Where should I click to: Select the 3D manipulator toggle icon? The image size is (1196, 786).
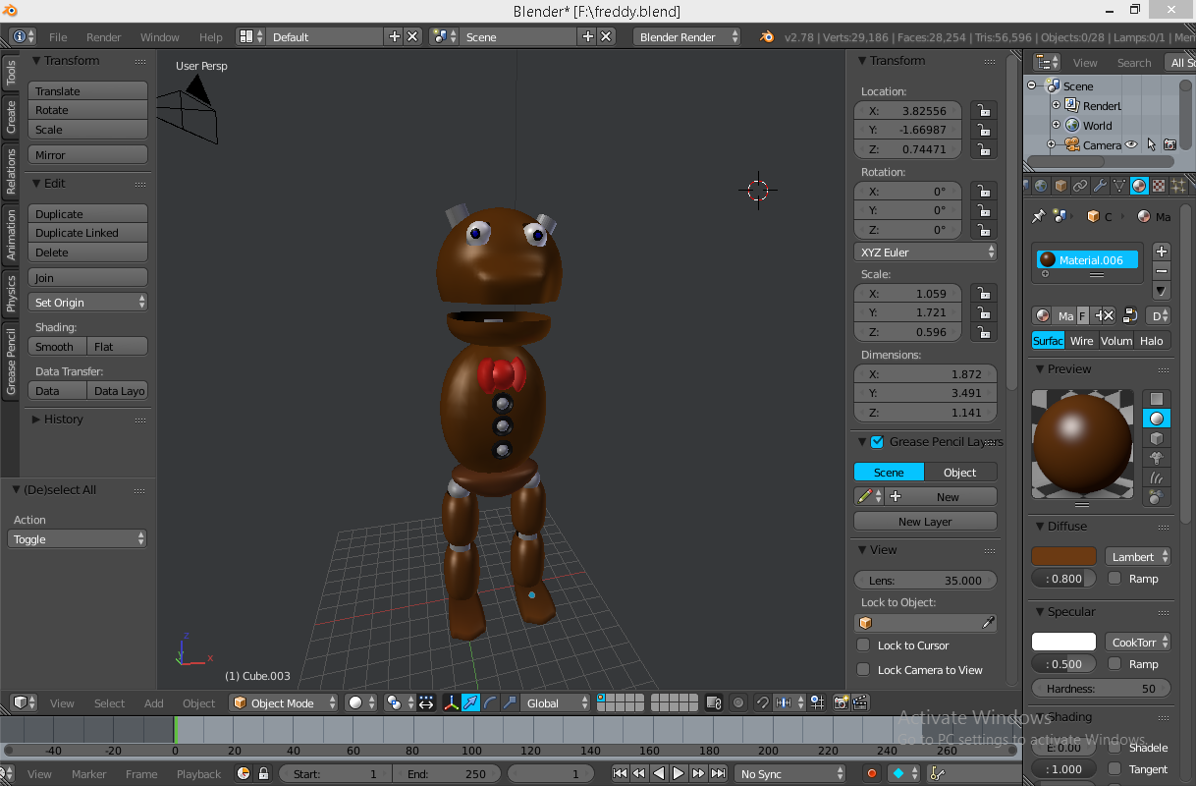(x=452, y=702)
